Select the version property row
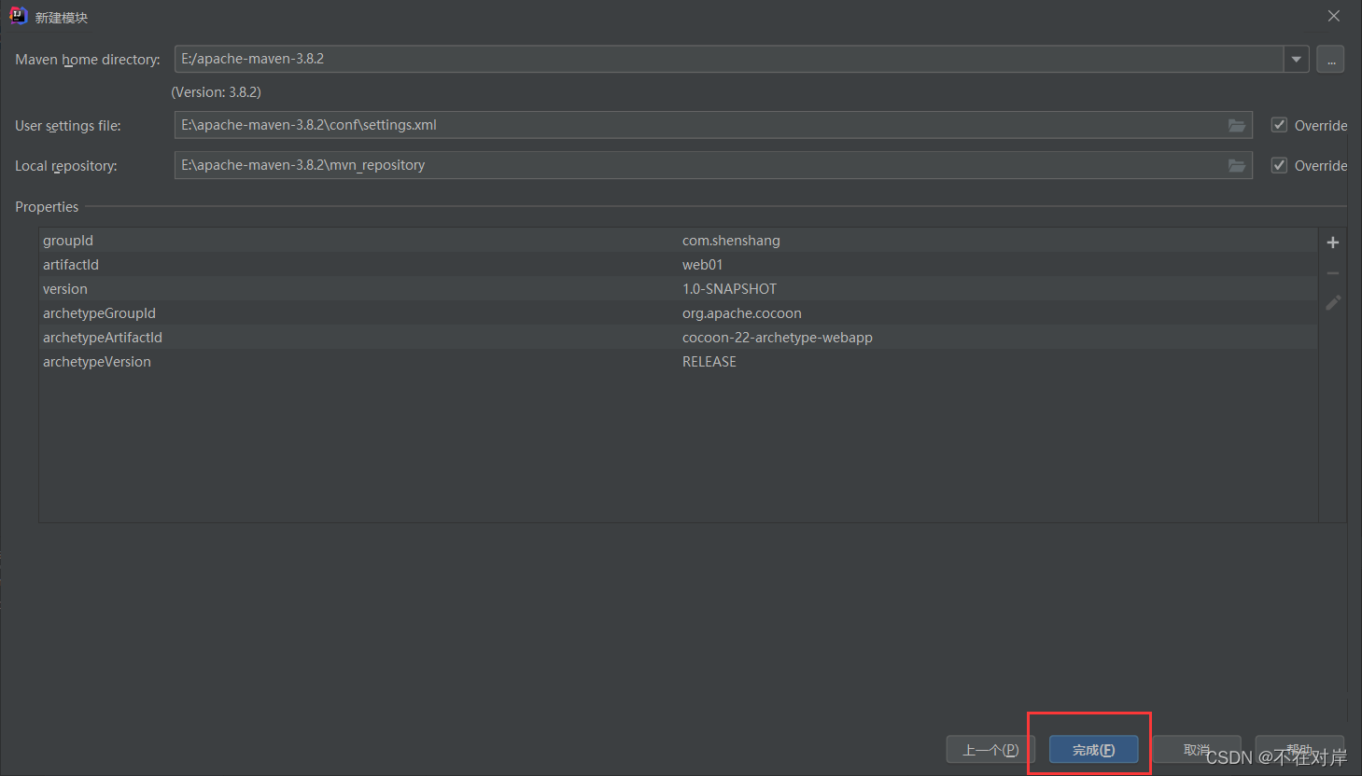Screen dimensions: 1362x776 tap(679, 289)
